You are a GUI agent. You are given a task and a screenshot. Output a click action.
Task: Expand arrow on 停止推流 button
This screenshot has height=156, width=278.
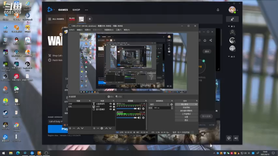[x=196, y=104]
